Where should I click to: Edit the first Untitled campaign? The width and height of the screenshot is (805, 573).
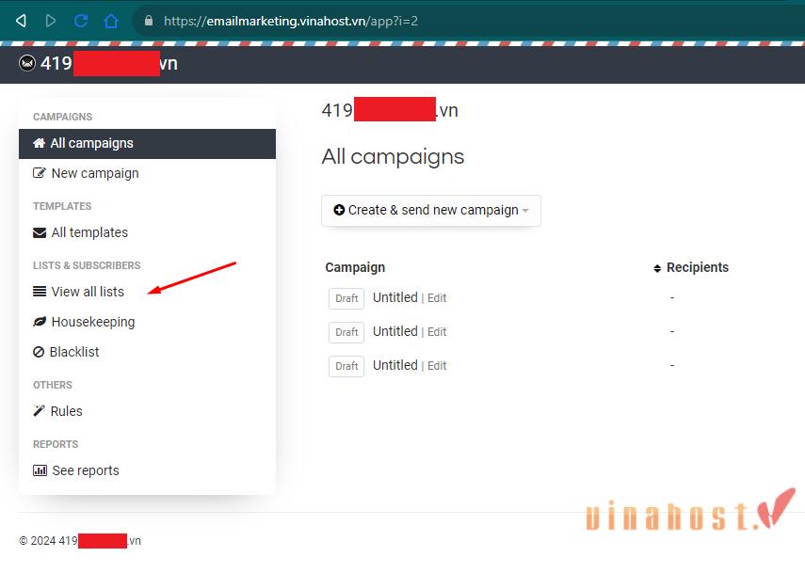(437, 298)
